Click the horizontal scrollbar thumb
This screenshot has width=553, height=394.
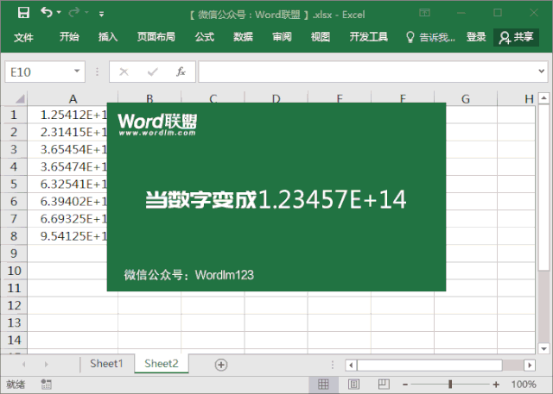click(429, 366)
